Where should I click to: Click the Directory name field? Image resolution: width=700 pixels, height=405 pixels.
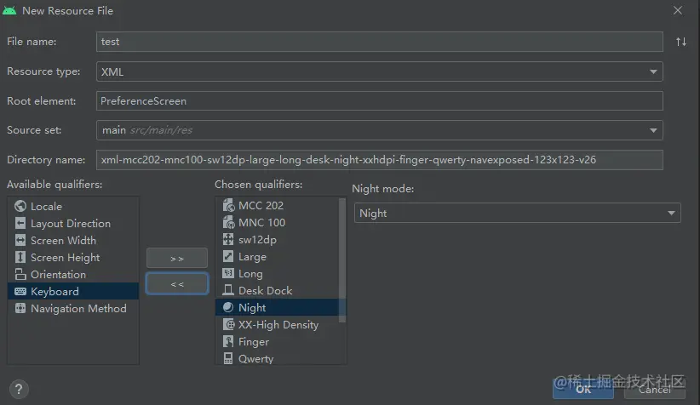pos(379,160)
